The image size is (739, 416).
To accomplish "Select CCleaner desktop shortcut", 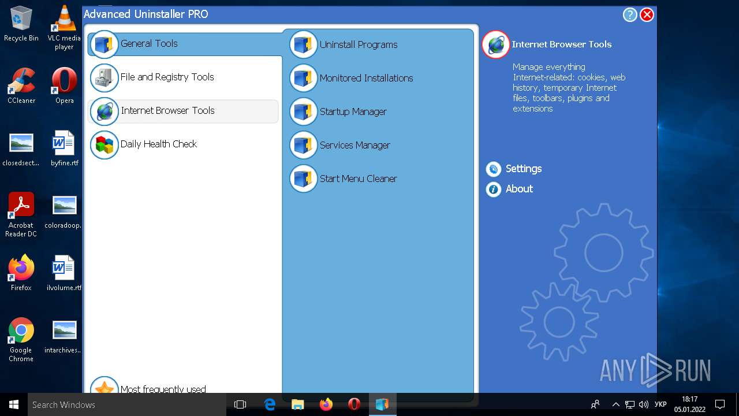I will [x=21, y=86].
